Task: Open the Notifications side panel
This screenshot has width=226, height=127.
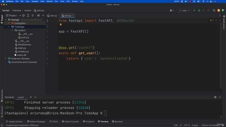Action: (x=224, y=22)
